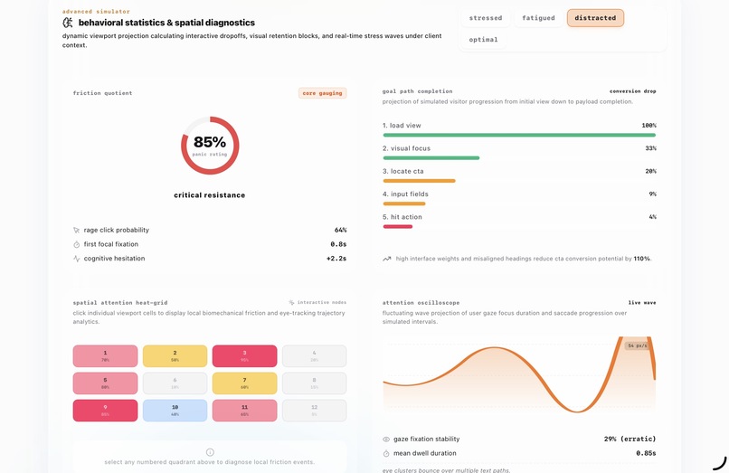Click the rage click probability label
Viewport: 729px width, 473px height.
(x=117, y=231)
